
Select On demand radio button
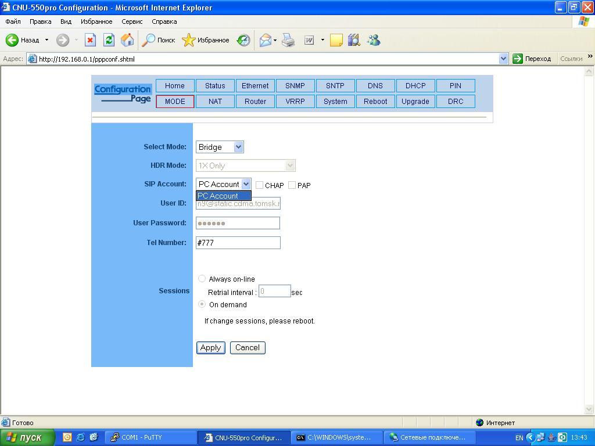pos(202,304)
